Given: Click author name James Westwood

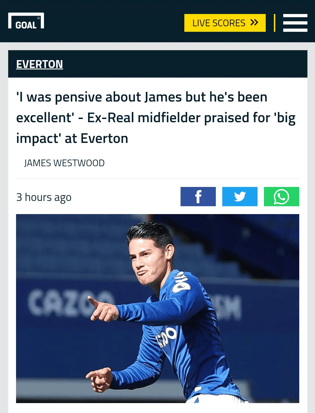Looking at the screenshot, I should tap(64, 163).
